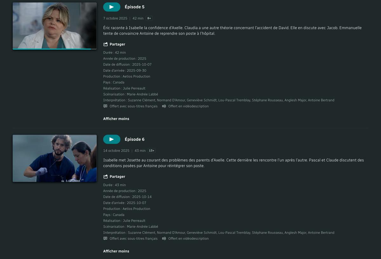Open the Épisode 5 thumbnail with the woman in a white coat
This screenshot has height=259, width=381.
tap(55, 26)
